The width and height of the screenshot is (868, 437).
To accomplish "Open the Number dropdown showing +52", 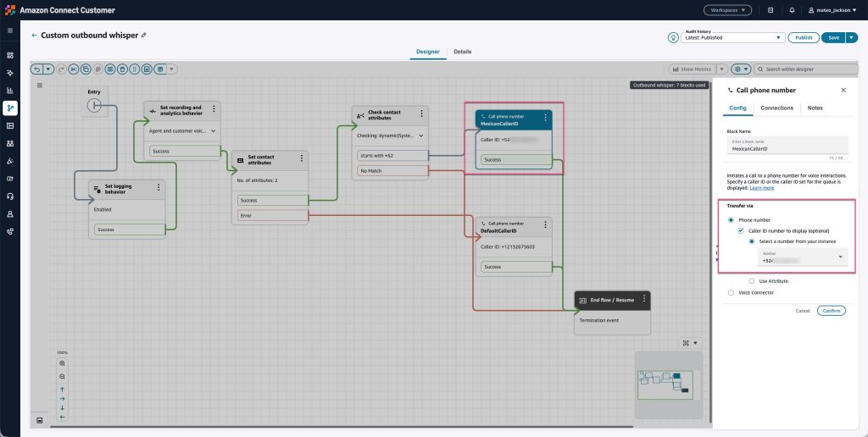I will click(802, 257).
